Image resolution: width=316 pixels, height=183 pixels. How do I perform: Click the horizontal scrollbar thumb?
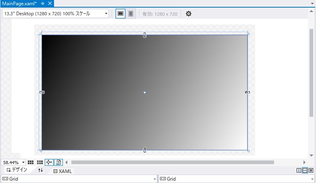click(173, 162)
